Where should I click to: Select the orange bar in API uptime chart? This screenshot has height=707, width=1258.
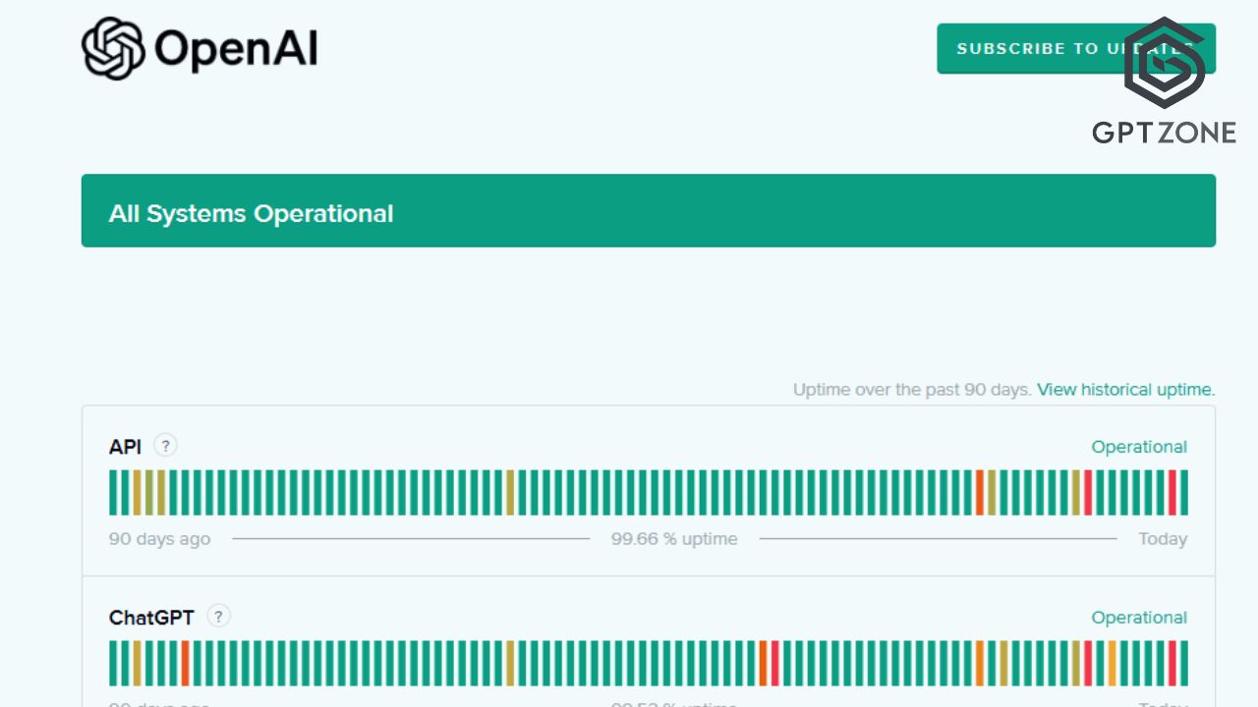[x=980, y=493]
